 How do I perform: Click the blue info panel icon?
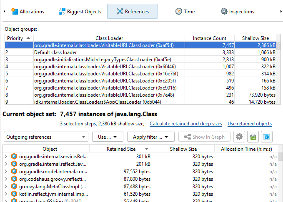click(267, 137)
